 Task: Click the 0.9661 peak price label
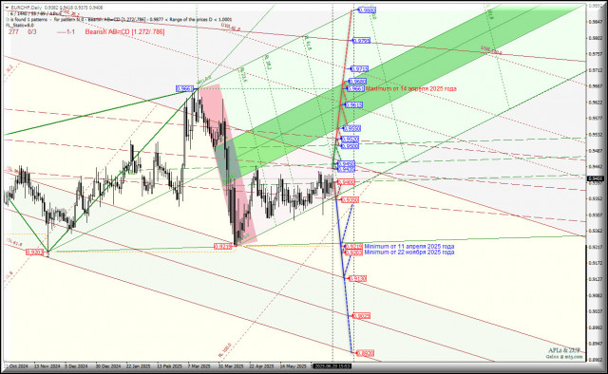184,89
